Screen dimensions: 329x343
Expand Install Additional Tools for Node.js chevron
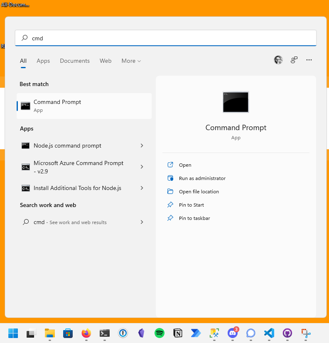(142, 188)
